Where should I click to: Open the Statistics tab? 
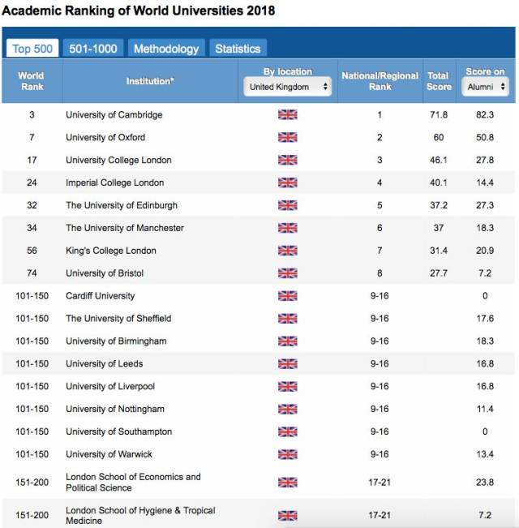click(238, 49)
